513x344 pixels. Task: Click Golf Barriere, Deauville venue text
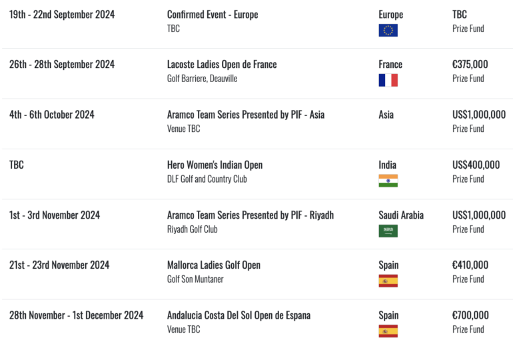point(202,79)
